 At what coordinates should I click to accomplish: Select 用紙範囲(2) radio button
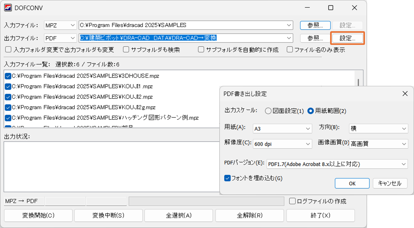click(311, 111)
